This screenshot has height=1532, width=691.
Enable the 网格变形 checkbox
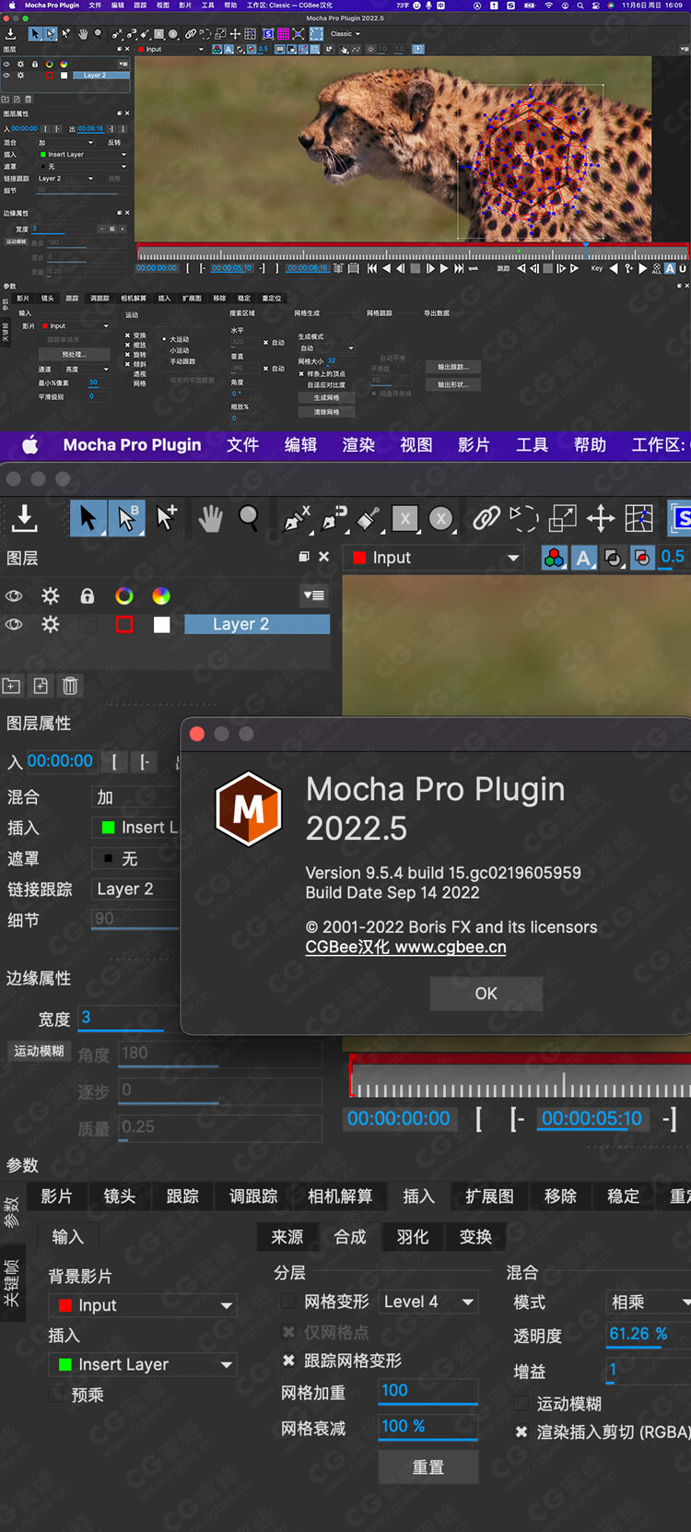pyautogui.click(x=288, y=1302)
